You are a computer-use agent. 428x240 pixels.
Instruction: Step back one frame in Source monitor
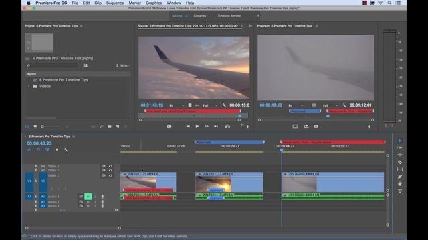(x=188, y=126)
